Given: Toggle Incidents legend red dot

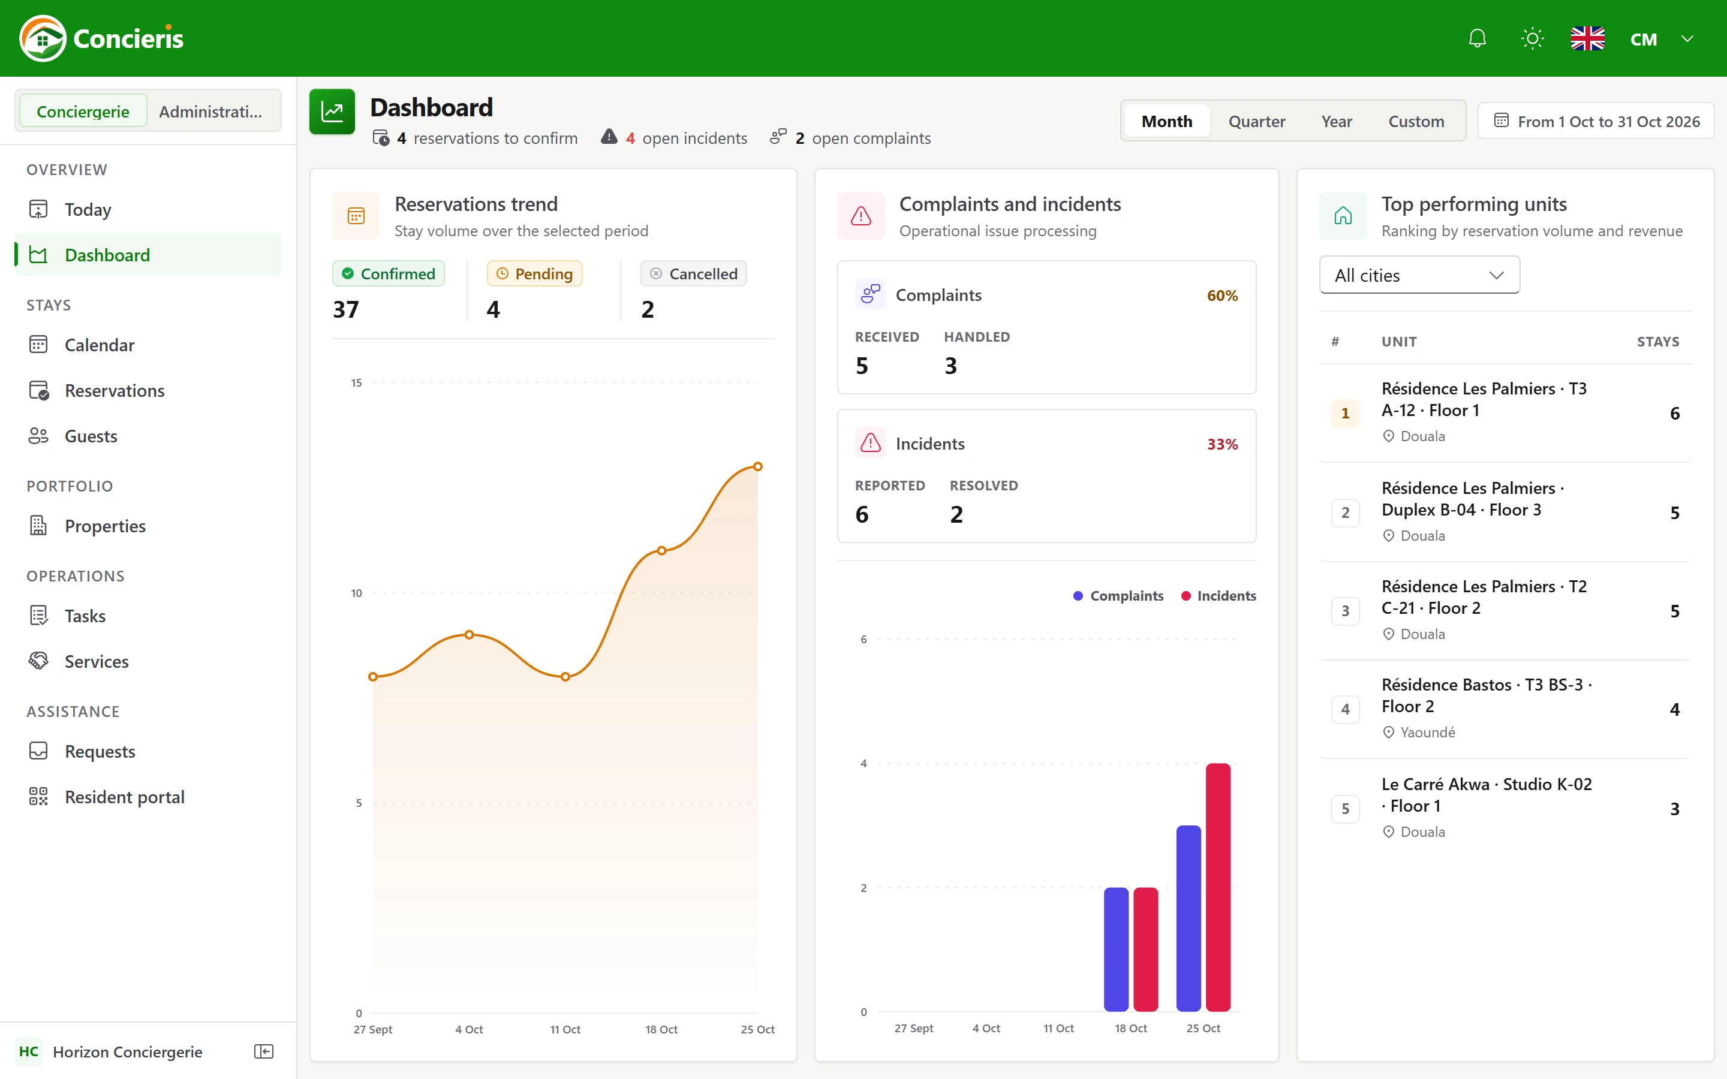Looking at the screenshot, I should click(1186, 596).
